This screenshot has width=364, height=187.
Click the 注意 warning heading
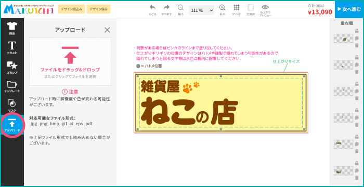coord(70,91)
